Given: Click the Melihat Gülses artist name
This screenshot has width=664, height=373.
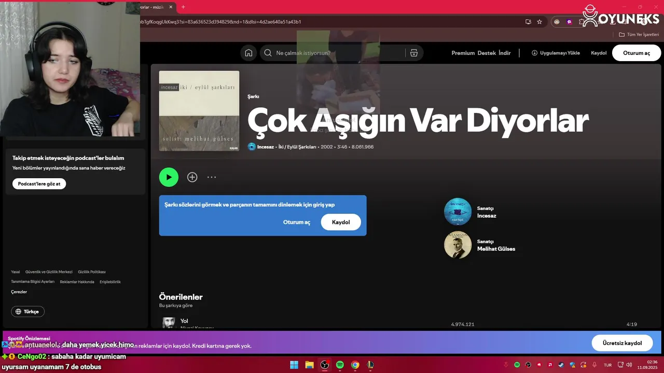Looking at the screenshot, I should click(x=496, y=249).
